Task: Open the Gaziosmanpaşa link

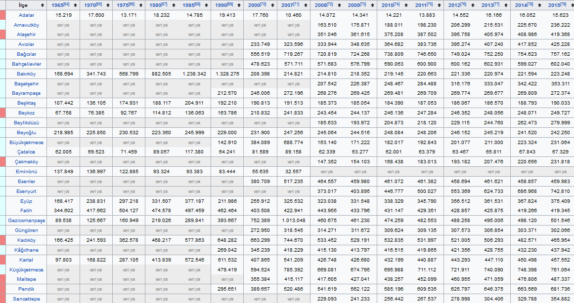Action: click(x=27, y=220)
